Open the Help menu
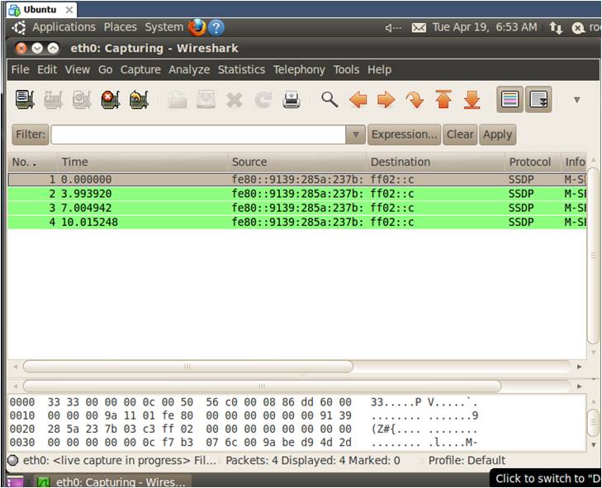The height and width of the screenshot is (488, 602). click(x=379, y=70)
